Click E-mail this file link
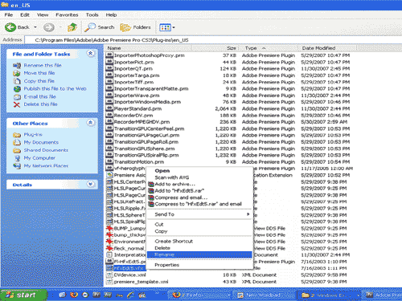The height and width of the screenshot is (301, 402). (40, 96)
